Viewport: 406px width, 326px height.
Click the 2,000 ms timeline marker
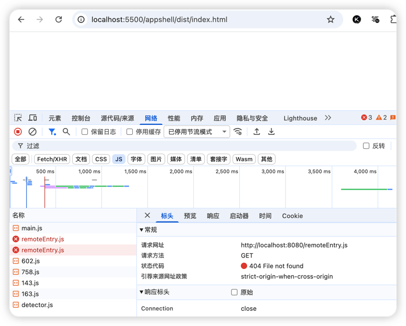(181, 171)
